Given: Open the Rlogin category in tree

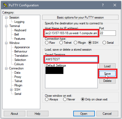Looking at the screenshot, I should [x=18, y=85].
